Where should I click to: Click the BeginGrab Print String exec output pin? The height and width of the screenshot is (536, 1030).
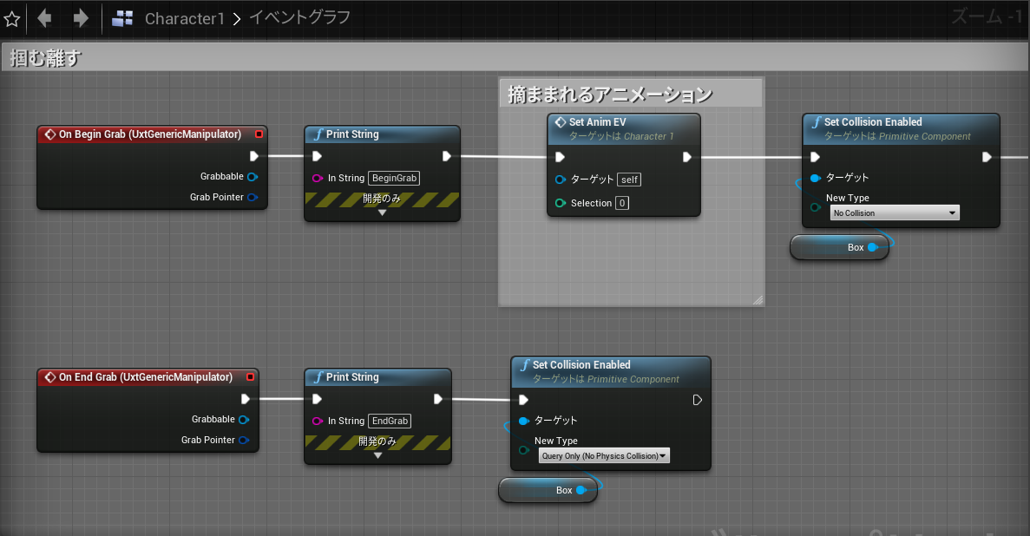(x=447, y=155)
